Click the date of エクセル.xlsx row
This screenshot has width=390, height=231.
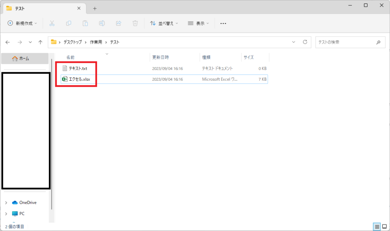(168, 79)
